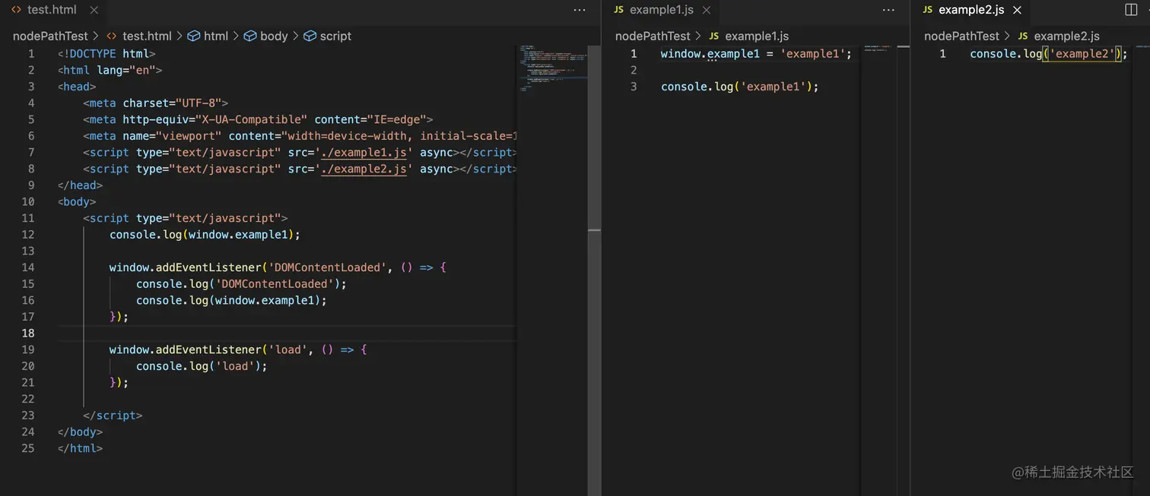The height and width of the screenshot is (496, 1150).
Task: Click line number 11 in test.html
Action: click(28, 218)
